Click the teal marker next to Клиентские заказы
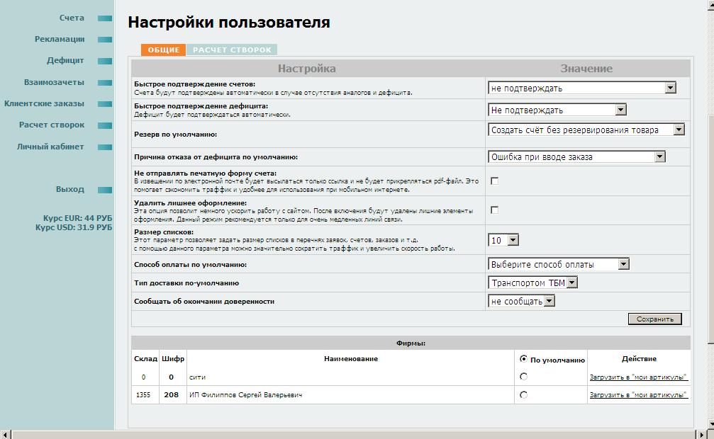 (105, 104)
